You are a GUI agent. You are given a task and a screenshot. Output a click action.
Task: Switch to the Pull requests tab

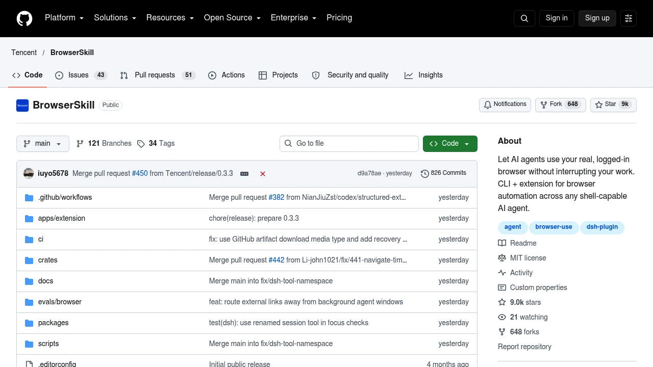point(158,75)
